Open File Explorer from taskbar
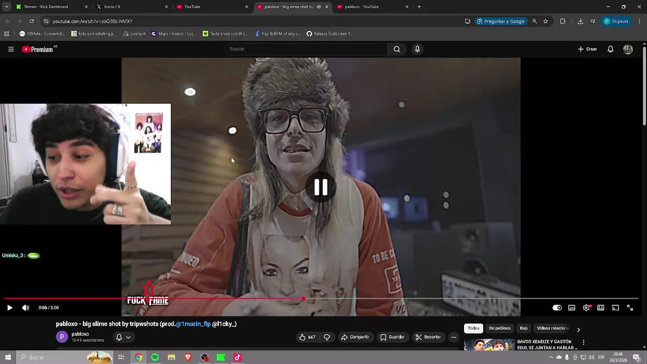The width and height of the screenshot is (647, 364). (x=171, y=357)
